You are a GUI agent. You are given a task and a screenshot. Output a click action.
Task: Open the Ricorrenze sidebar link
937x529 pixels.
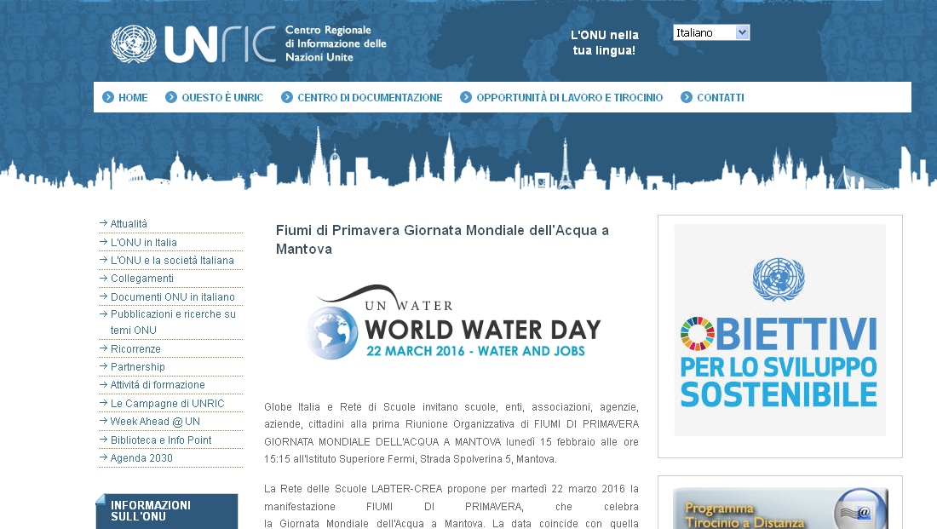[135, 349]
